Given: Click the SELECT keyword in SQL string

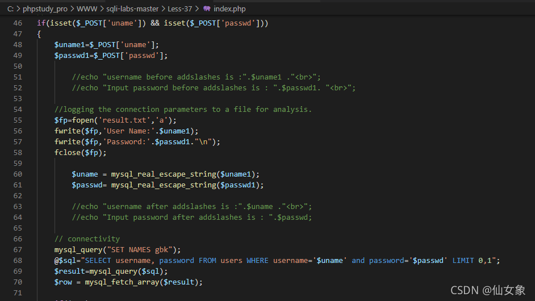Looking at the screenshot, I should [x=98, y=260].
